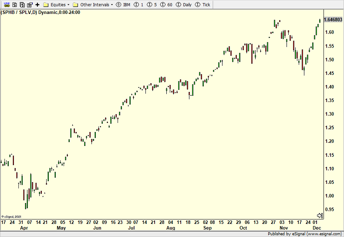Click the second toolbar icon beside the link icon

(13, 4)
